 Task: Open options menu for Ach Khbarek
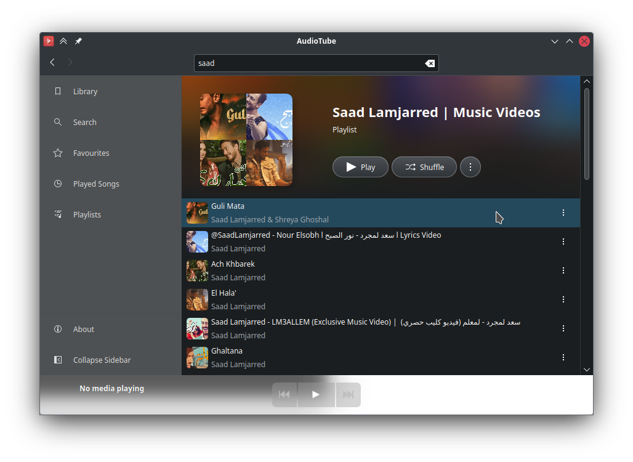pos(563,270)
